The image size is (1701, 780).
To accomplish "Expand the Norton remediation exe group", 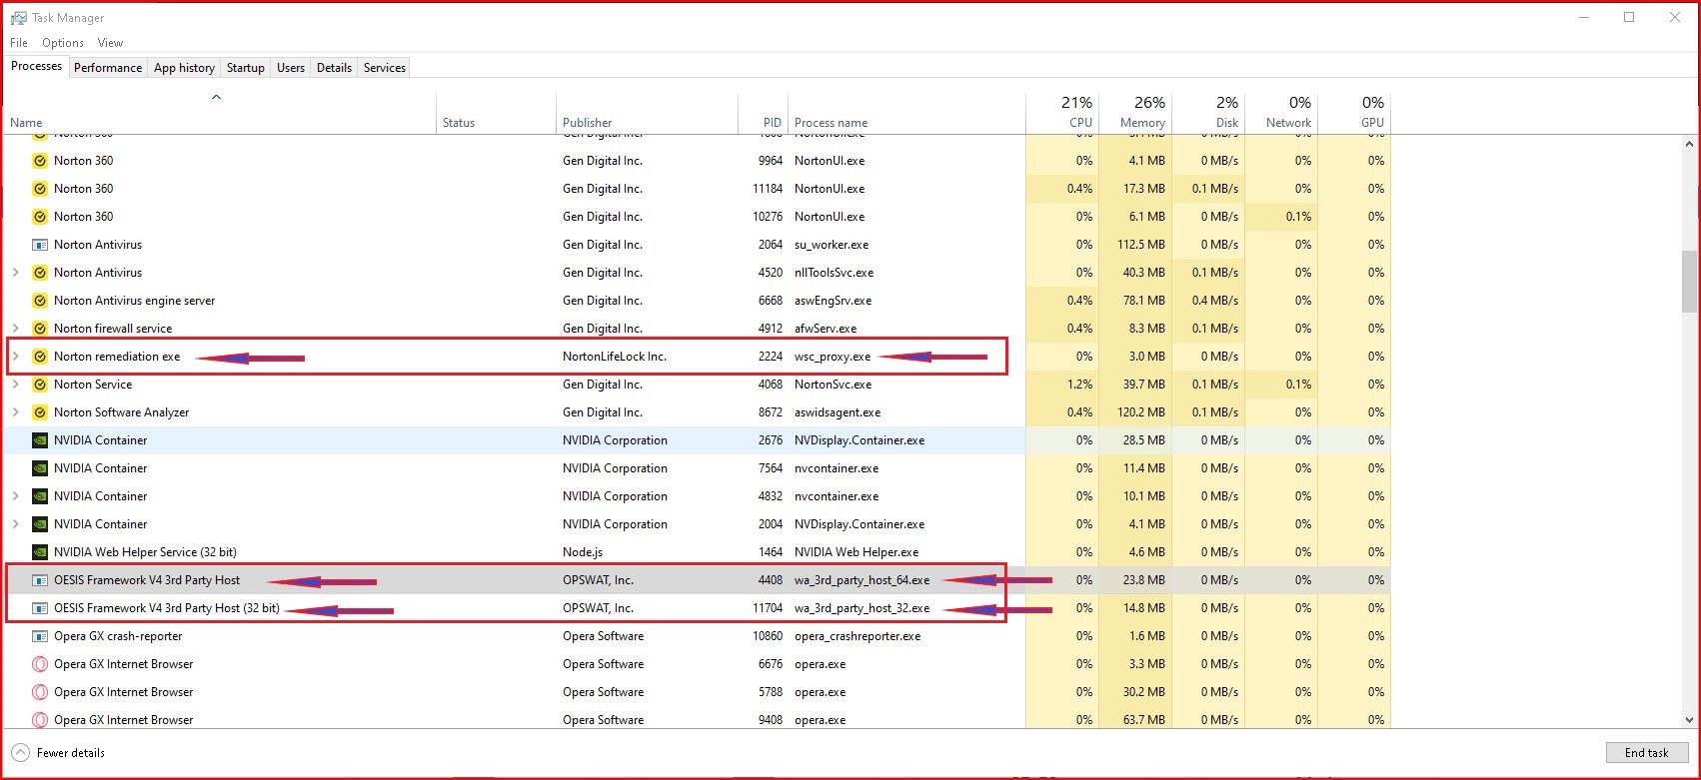I will (x=15, y=357).
